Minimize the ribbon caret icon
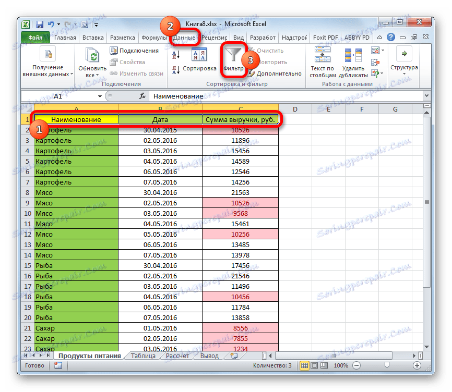 coord(379,38)
